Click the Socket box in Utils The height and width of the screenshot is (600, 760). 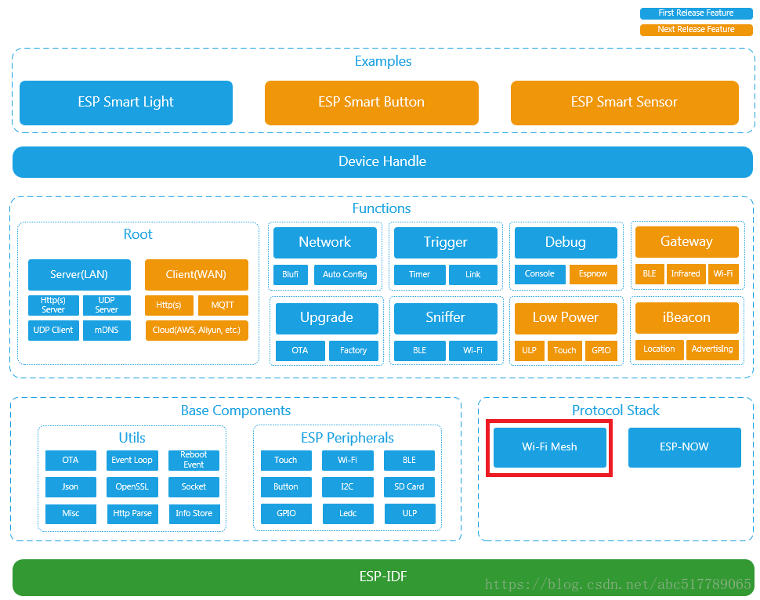(x=194, y=487)
